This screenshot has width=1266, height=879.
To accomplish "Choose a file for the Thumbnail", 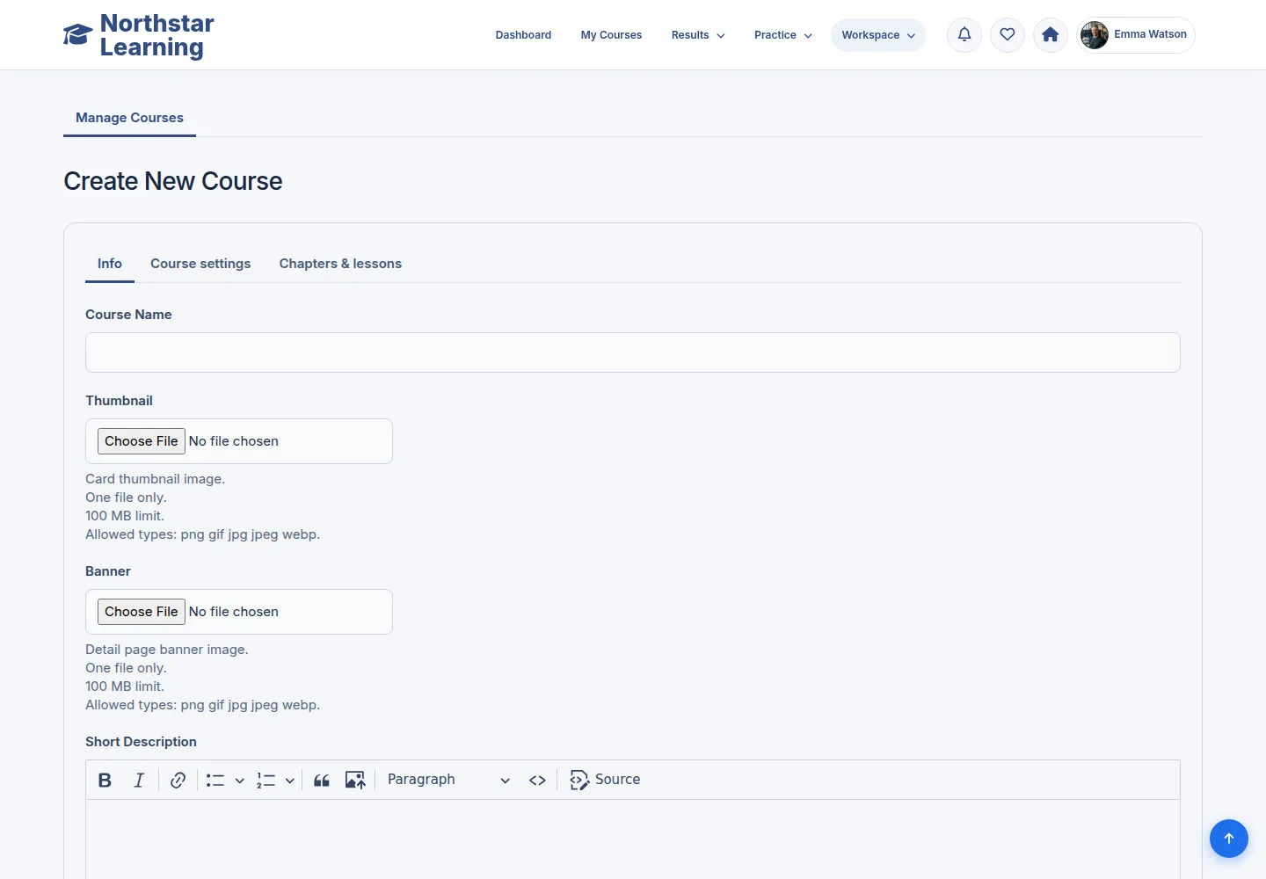I will coord(141,441).
